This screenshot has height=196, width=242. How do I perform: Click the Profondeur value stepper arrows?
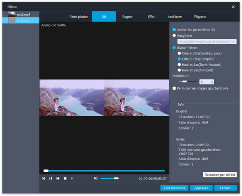tap(212, 82)
